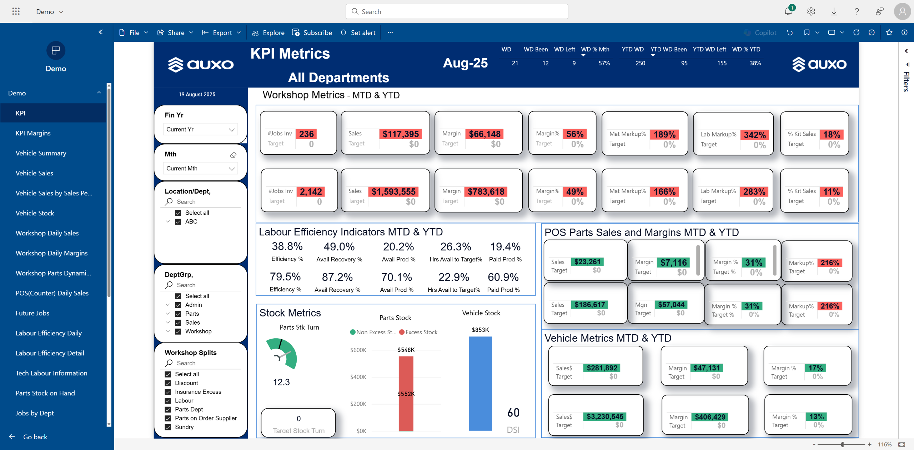Open the settings gear icon
The height and width of the screenshot is (450, 914).
tap(811, 11)
